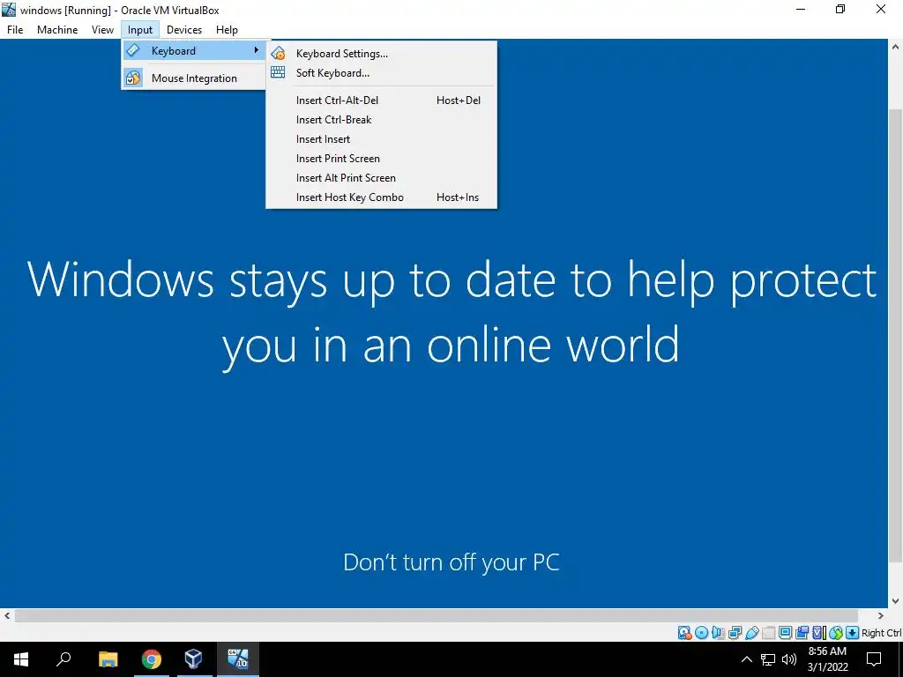The image size is (903, 677).
Task: Select the Keyboard menu entry
Action: [x=193, y=50]
